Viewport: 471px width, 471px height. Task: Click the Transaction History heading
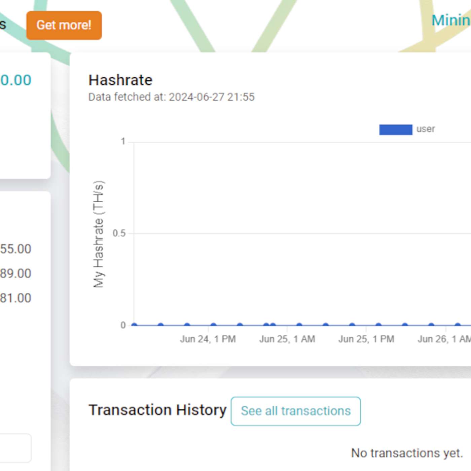pyautogui.click(x=157, y=410)
